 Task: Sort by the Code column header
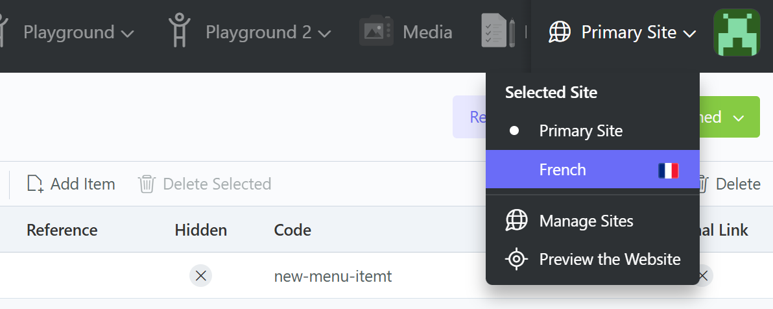click(292, 230)
